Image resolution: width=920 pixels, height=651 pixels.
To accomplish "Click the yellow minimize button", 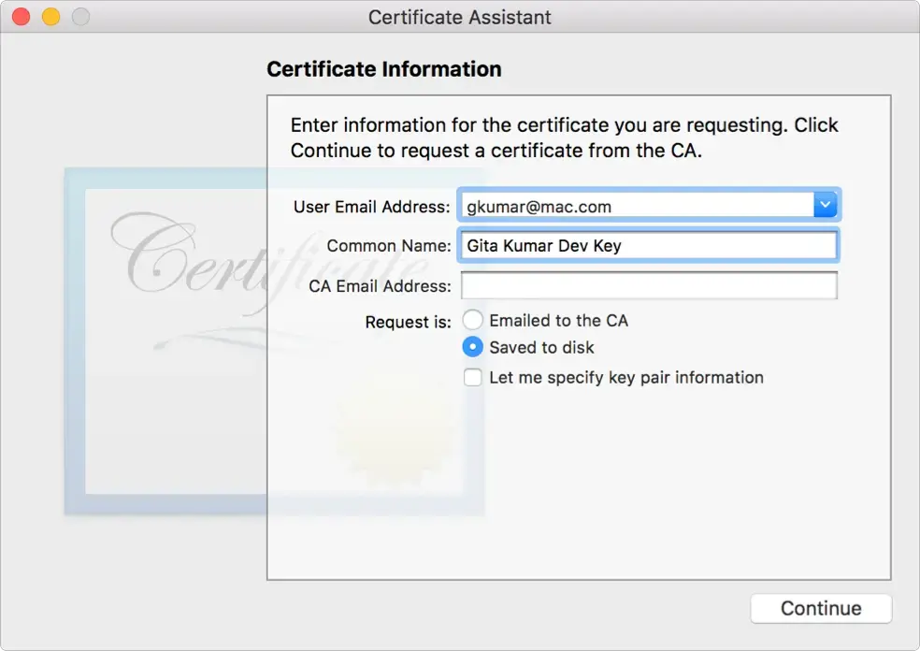I will tap(50, 16).
